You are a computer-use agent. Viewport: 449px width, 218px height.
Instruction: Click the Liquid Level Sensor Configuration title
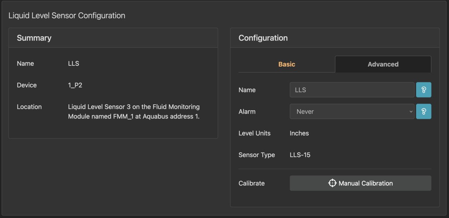coord(67,16)
